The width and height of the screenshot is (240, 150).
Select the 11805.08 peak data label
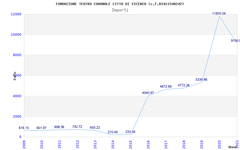219,13
